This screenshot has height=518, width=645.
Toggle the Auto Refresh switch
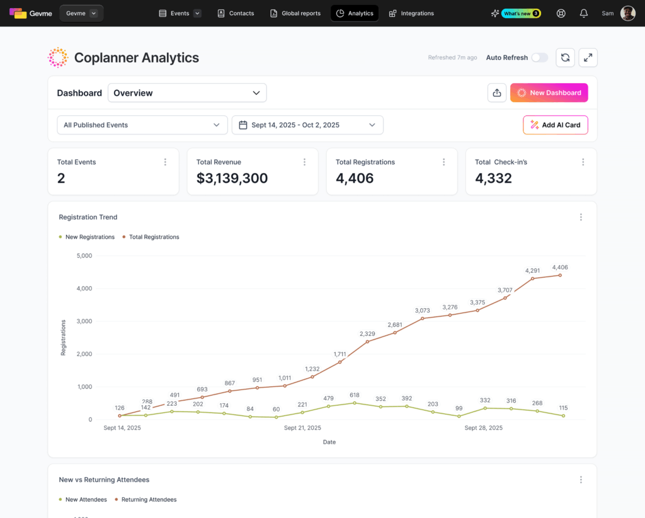coord(539,57)
